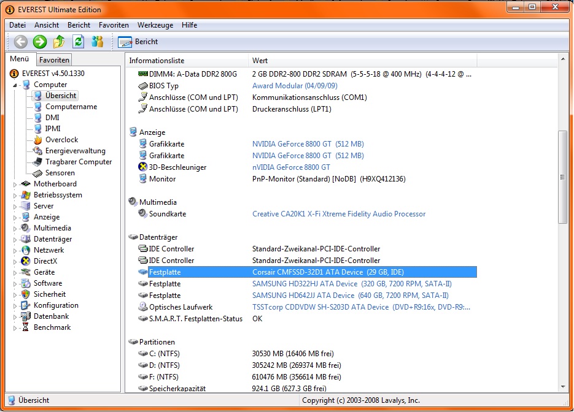Expand the Motherboard tree node

[15, 185]
